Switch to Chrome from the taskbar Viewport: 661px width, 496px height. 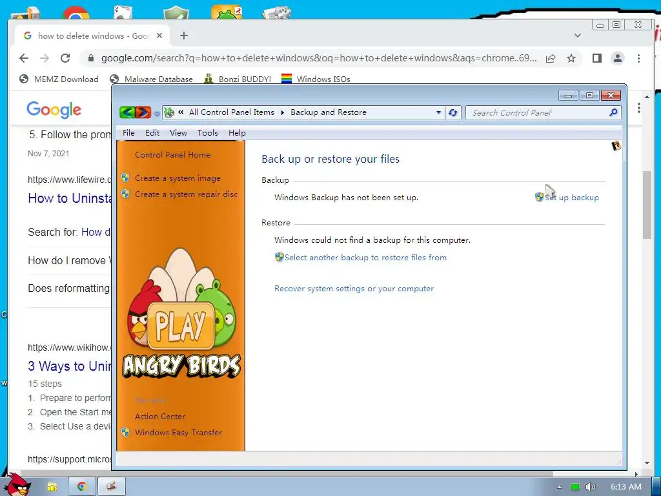click(x=81, y=487)
